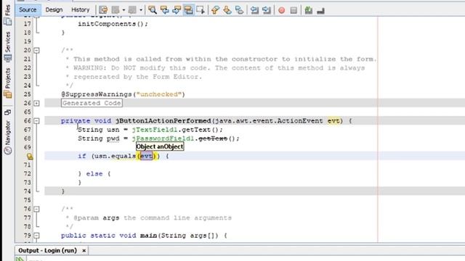This screenshot has height=261, width=465.
Task: Open the Projects side panel
Action: pos(8,83)
